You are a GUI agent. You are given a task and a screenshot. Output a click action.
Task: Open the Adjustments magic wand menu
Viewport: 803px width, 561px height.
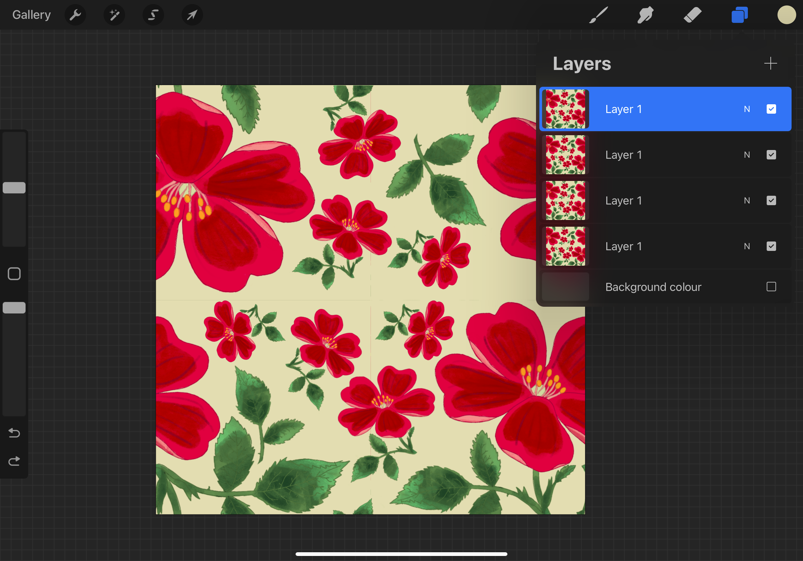click(x=114, y=15)
